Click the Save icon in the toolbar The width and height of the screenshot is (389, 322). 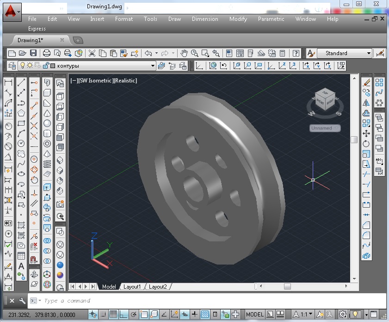[33, 53]
